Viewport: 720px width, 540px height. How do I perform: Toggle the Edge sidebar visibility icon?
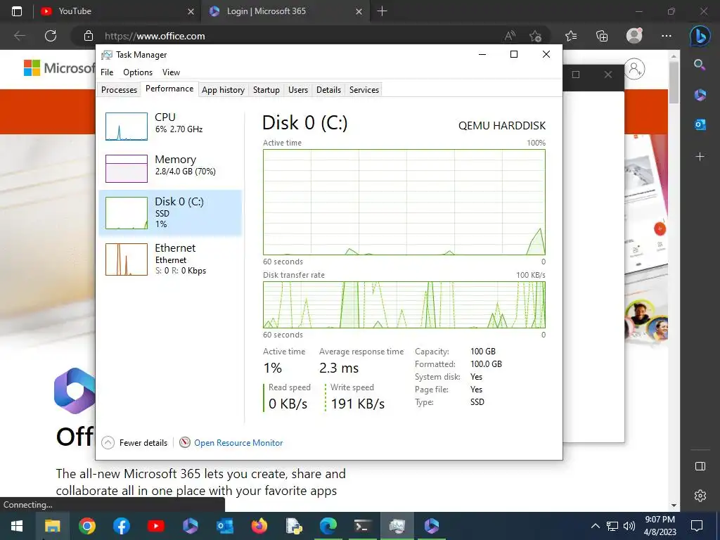700,467
